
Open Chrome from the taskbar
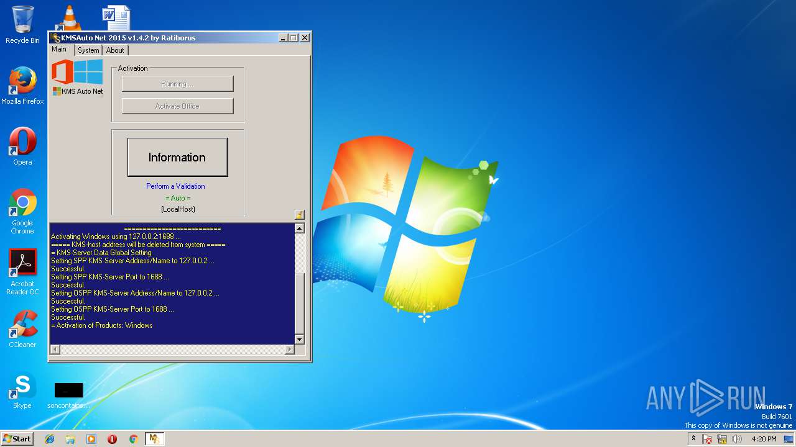click(x=133, y=439)
